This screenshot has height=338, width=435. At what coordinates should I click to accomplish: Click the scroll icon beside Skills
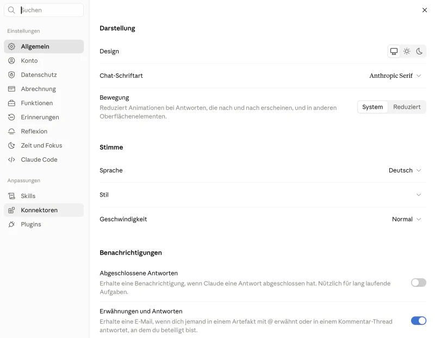[11, 196]
